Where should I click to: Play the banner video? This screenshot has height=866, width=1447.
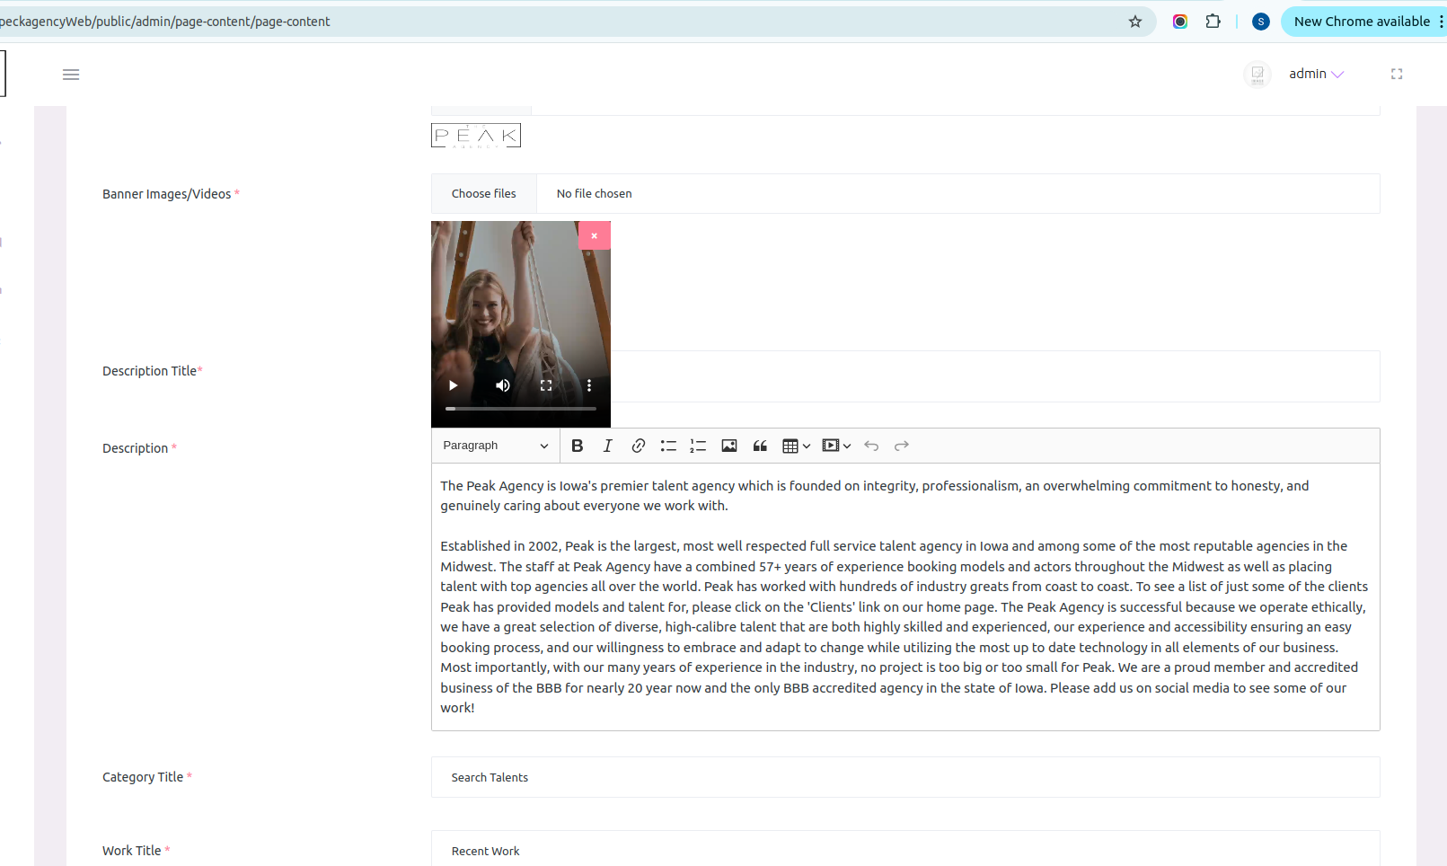(x=454, y=385)
